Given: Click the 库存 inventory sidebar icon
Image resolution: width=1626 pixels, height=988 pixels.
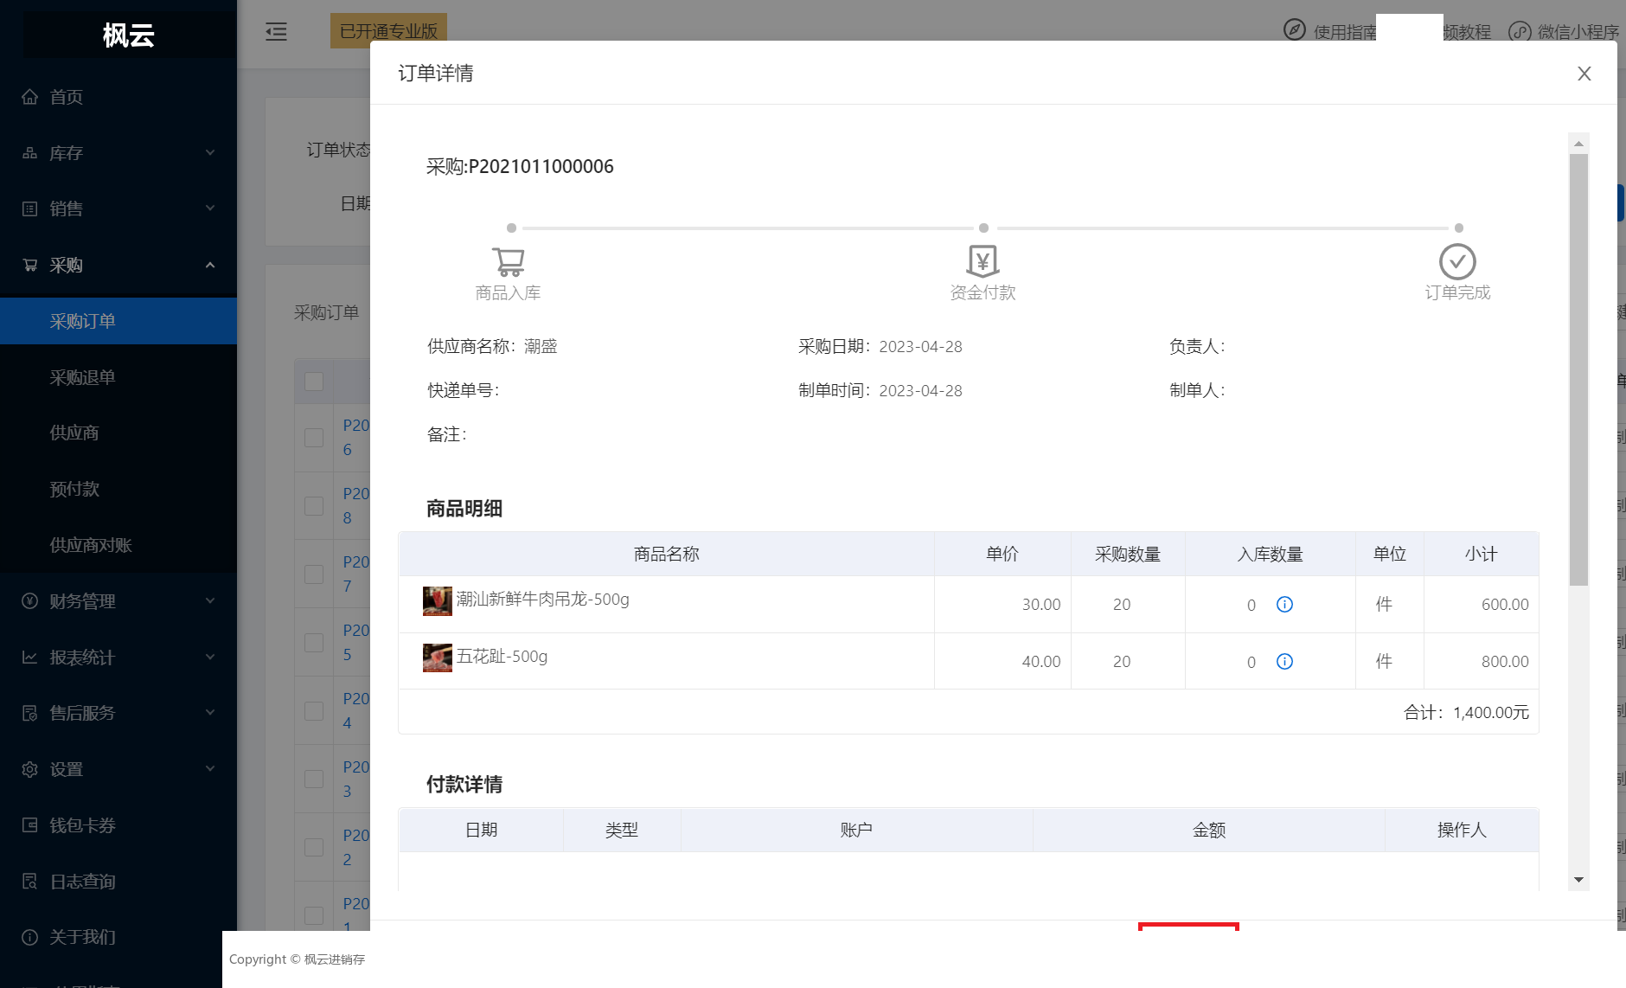Looking at the screenshot, I should click(x=29, y=153).
